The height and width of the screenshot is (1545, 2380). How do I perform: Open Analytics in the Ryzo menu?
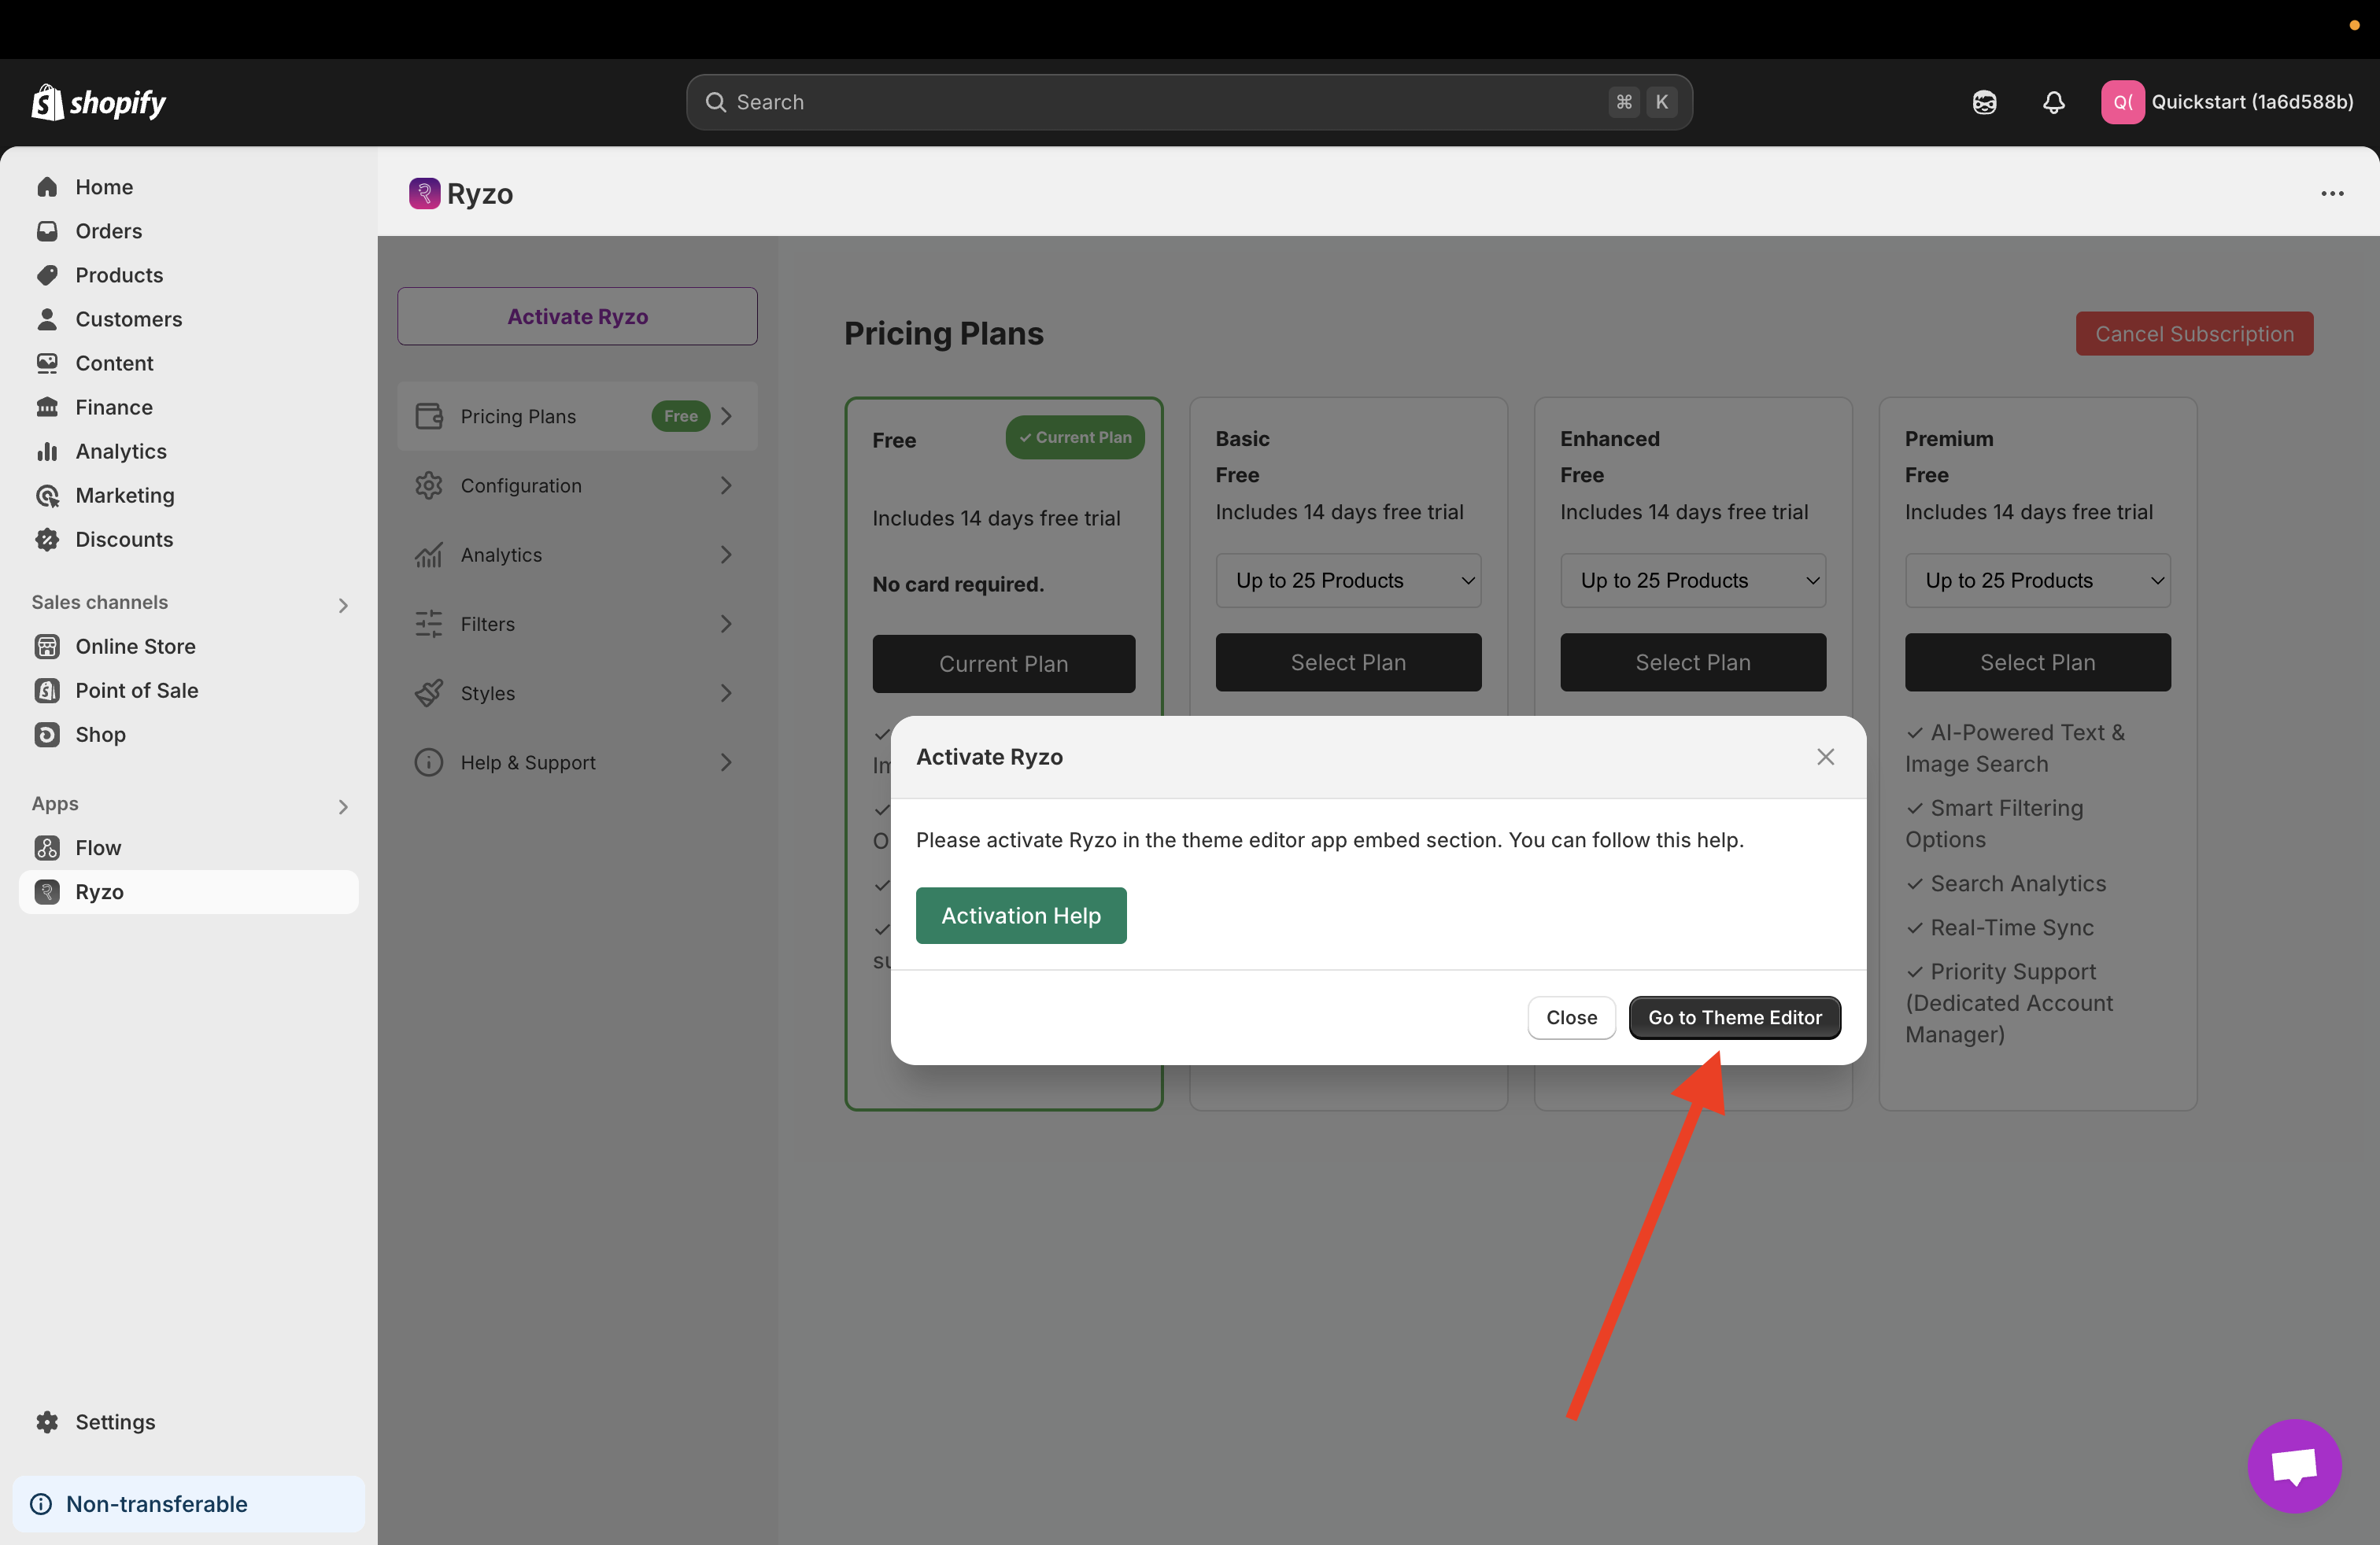[x=577, y=555]
